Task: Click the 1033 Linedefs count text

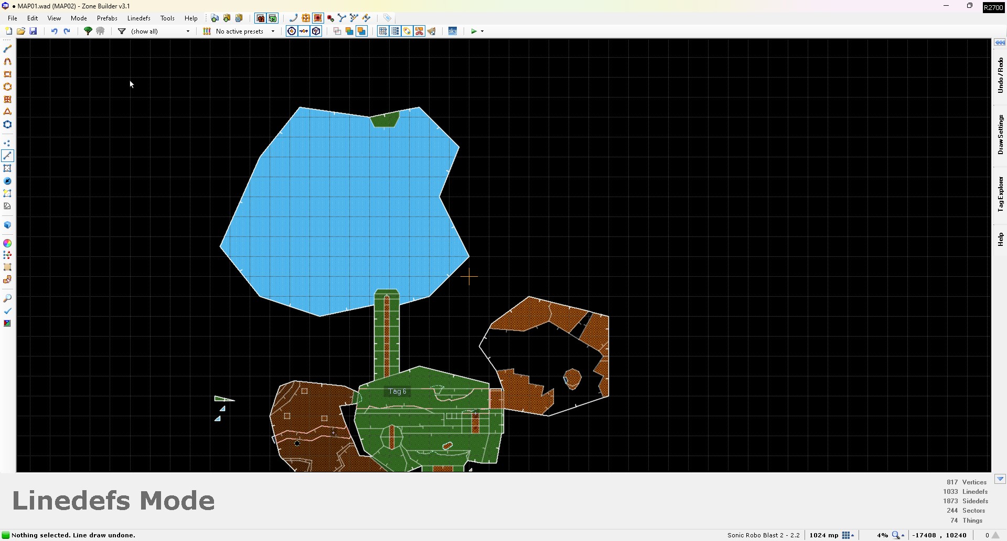Action: coord(965,492)
